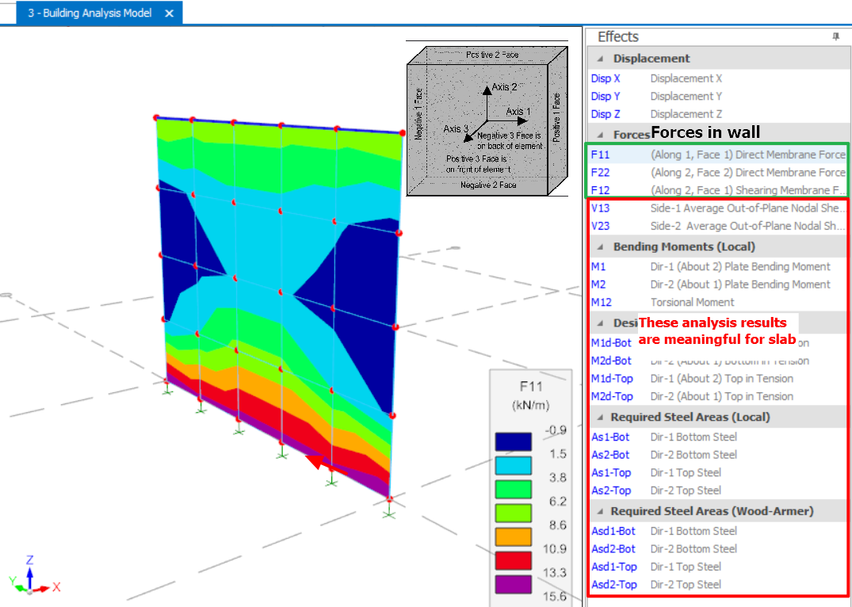The height and width of the screenshot is (607, 852).
Task: Switch to the 3 - Building Analysis Model tab
Action: coord(89,13)
